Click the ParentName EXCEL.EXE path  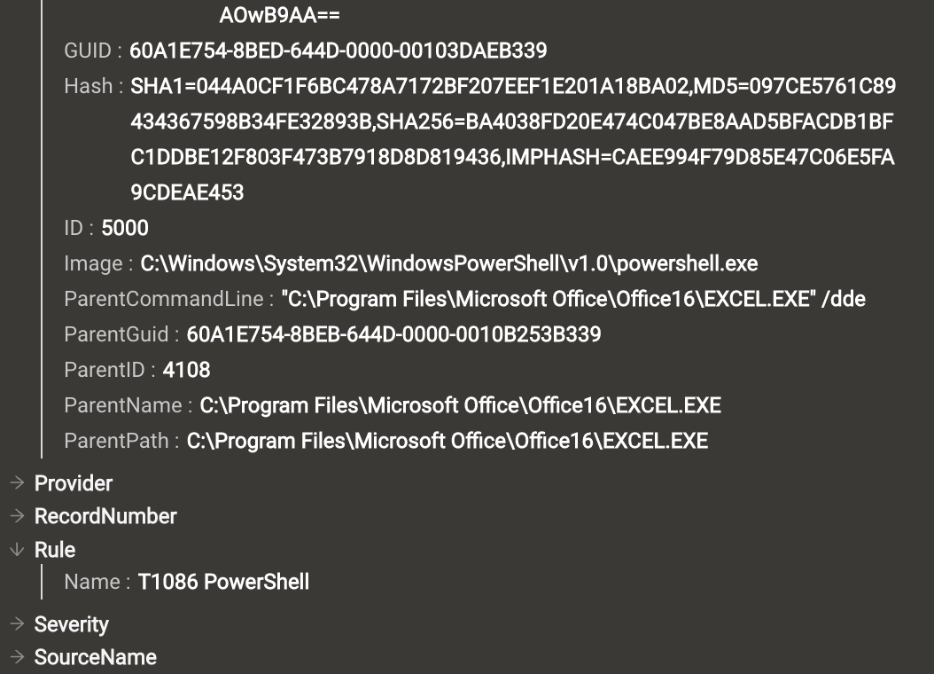pos(461,406)
